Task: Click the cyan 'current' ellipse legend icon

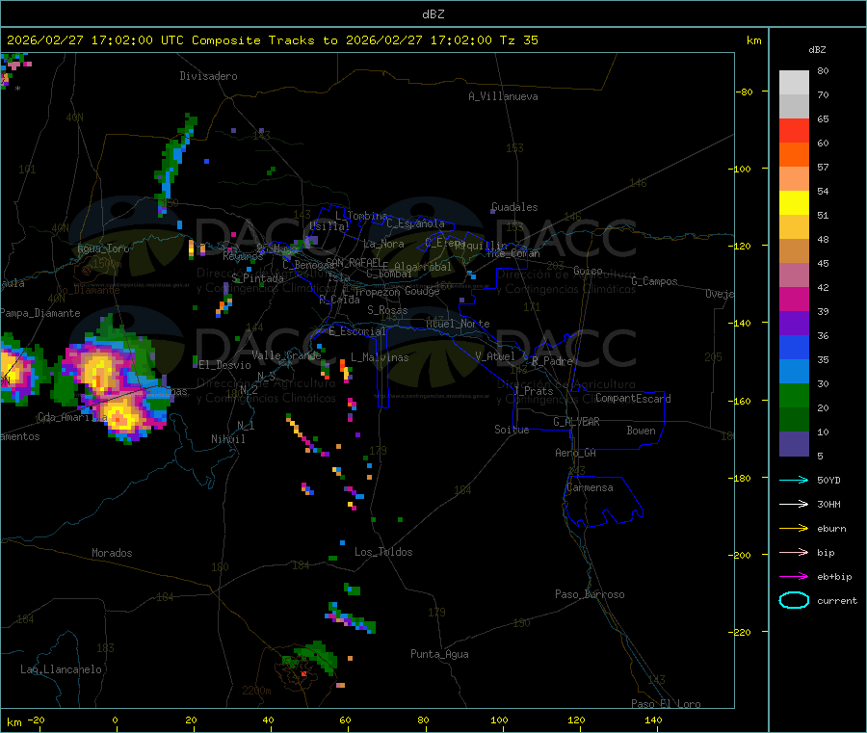Action: [x=794, y=600]
